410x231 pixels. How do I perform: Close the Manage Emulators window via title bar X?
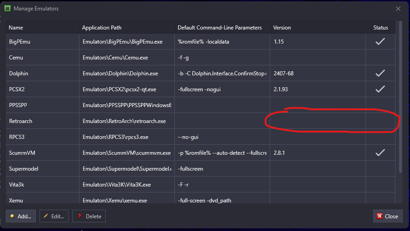(398, 9)
